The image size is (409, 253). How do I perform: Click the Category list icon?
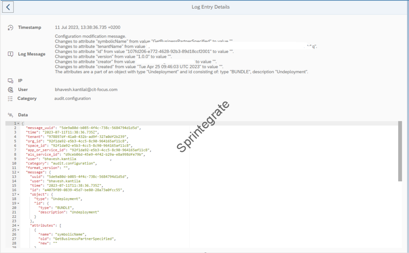[10, 98]
